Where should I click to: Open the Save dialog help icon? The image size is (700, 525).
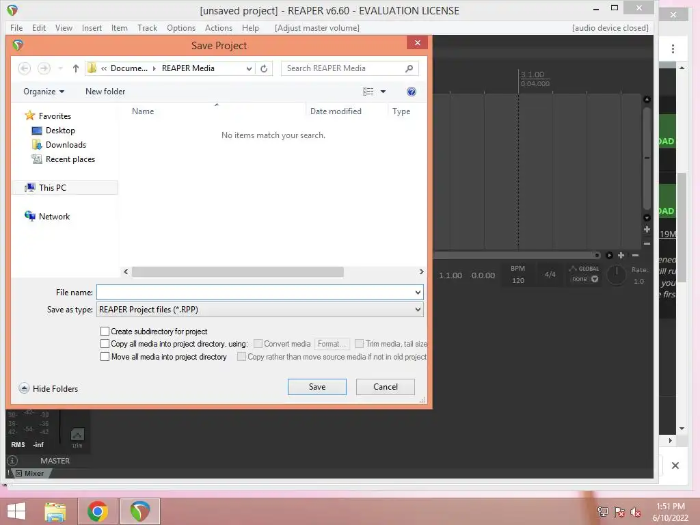411,92
